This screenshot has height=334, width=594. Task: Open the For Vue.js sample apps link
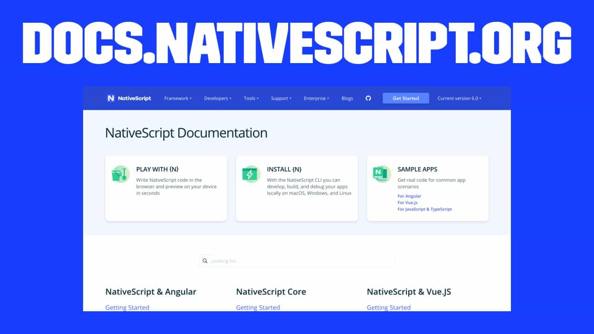408,203
